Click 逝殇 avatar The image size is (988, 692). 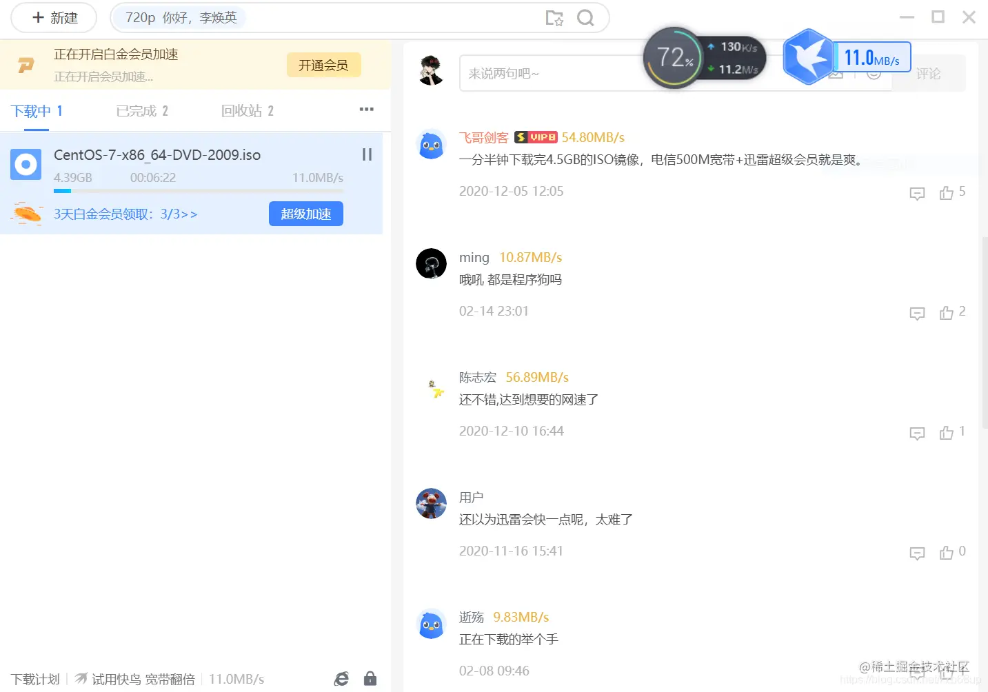[432, 624]
